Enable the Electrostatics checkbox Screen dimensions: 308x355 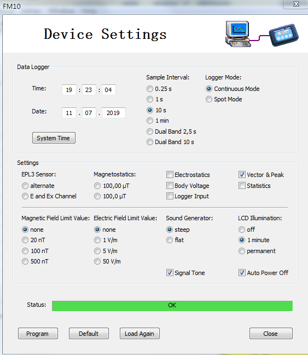click(x=170, y=175)
